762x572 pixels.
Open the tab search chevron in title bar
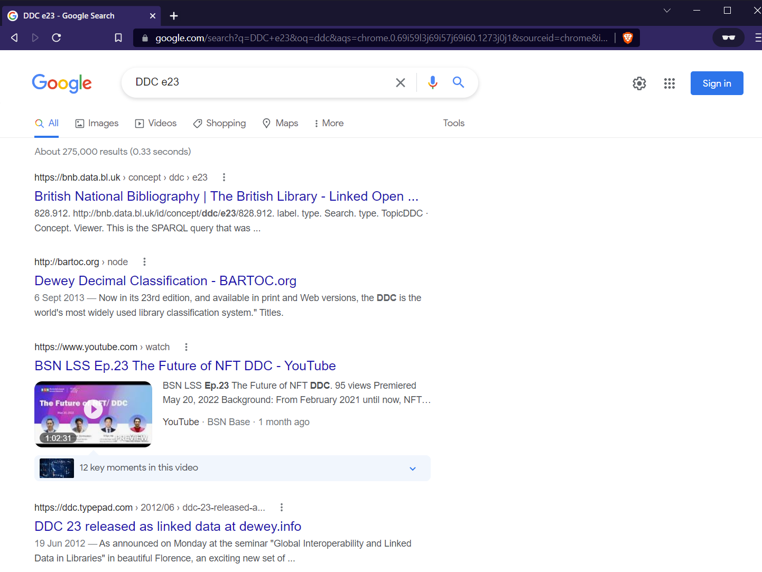point(667,11)
